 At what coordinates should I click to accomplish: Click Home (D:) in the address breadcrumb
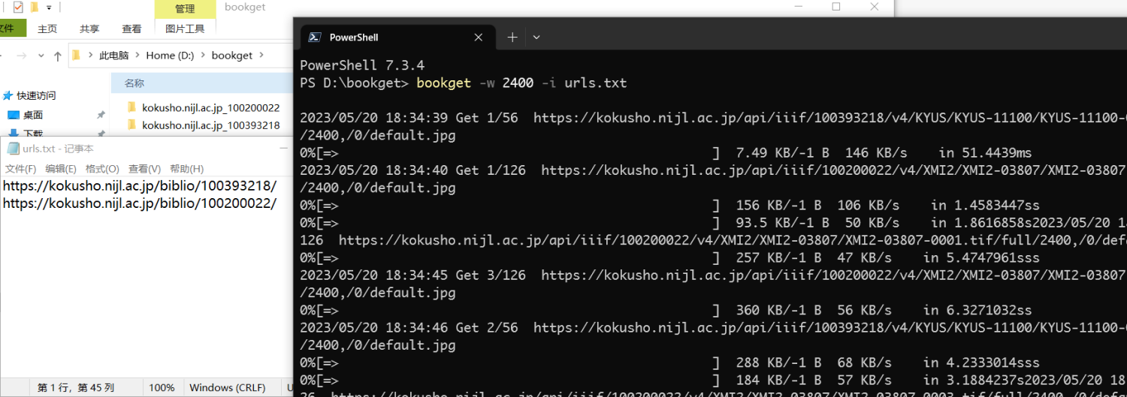point(171,56)
